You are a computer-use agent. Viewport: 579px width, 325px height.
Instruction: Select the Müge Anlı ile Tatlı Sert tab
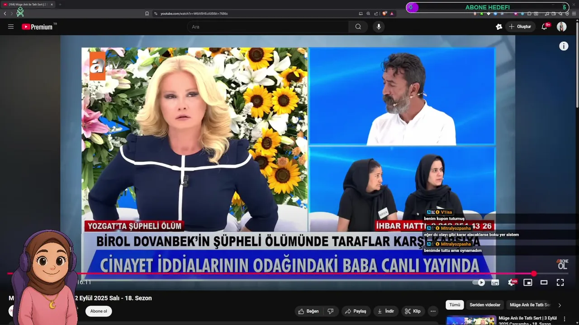(x=27, y=5)
